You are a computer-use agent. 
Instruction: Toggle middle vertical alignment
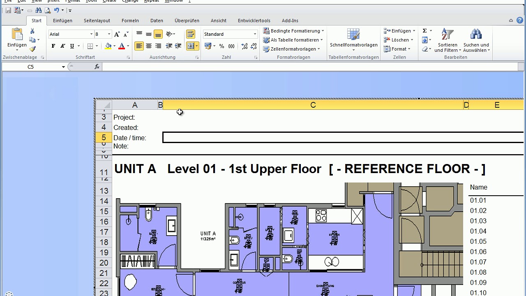149,34
